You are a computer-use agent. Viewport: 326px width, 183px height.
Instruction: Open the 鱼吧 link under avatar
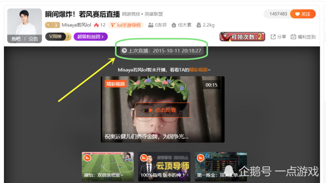coord(16,39)
